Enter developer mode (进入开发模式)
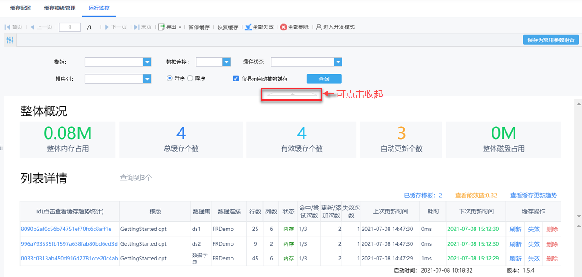 pos(335,27)
